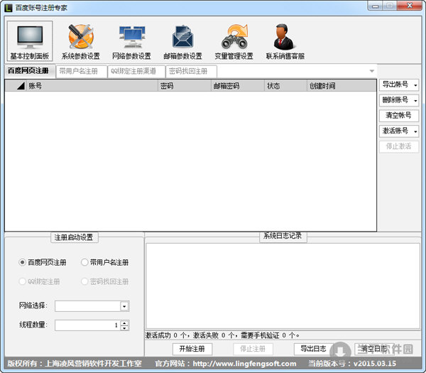This screenshot has height=373, width=426.
Task: Open 联系销售客服 person icon
Action: [285, 40]
